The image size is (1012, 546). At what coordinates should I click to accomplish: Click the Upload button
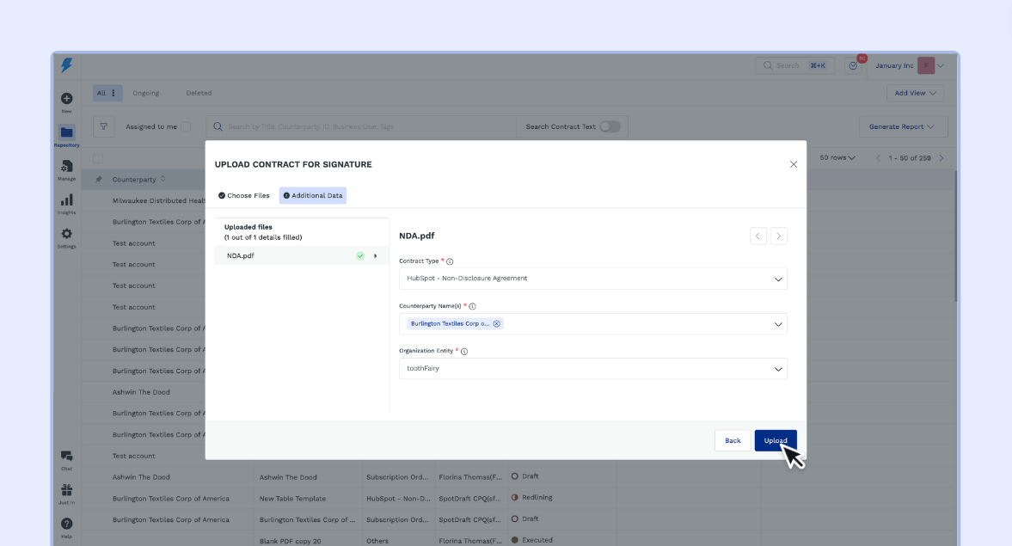776,440
